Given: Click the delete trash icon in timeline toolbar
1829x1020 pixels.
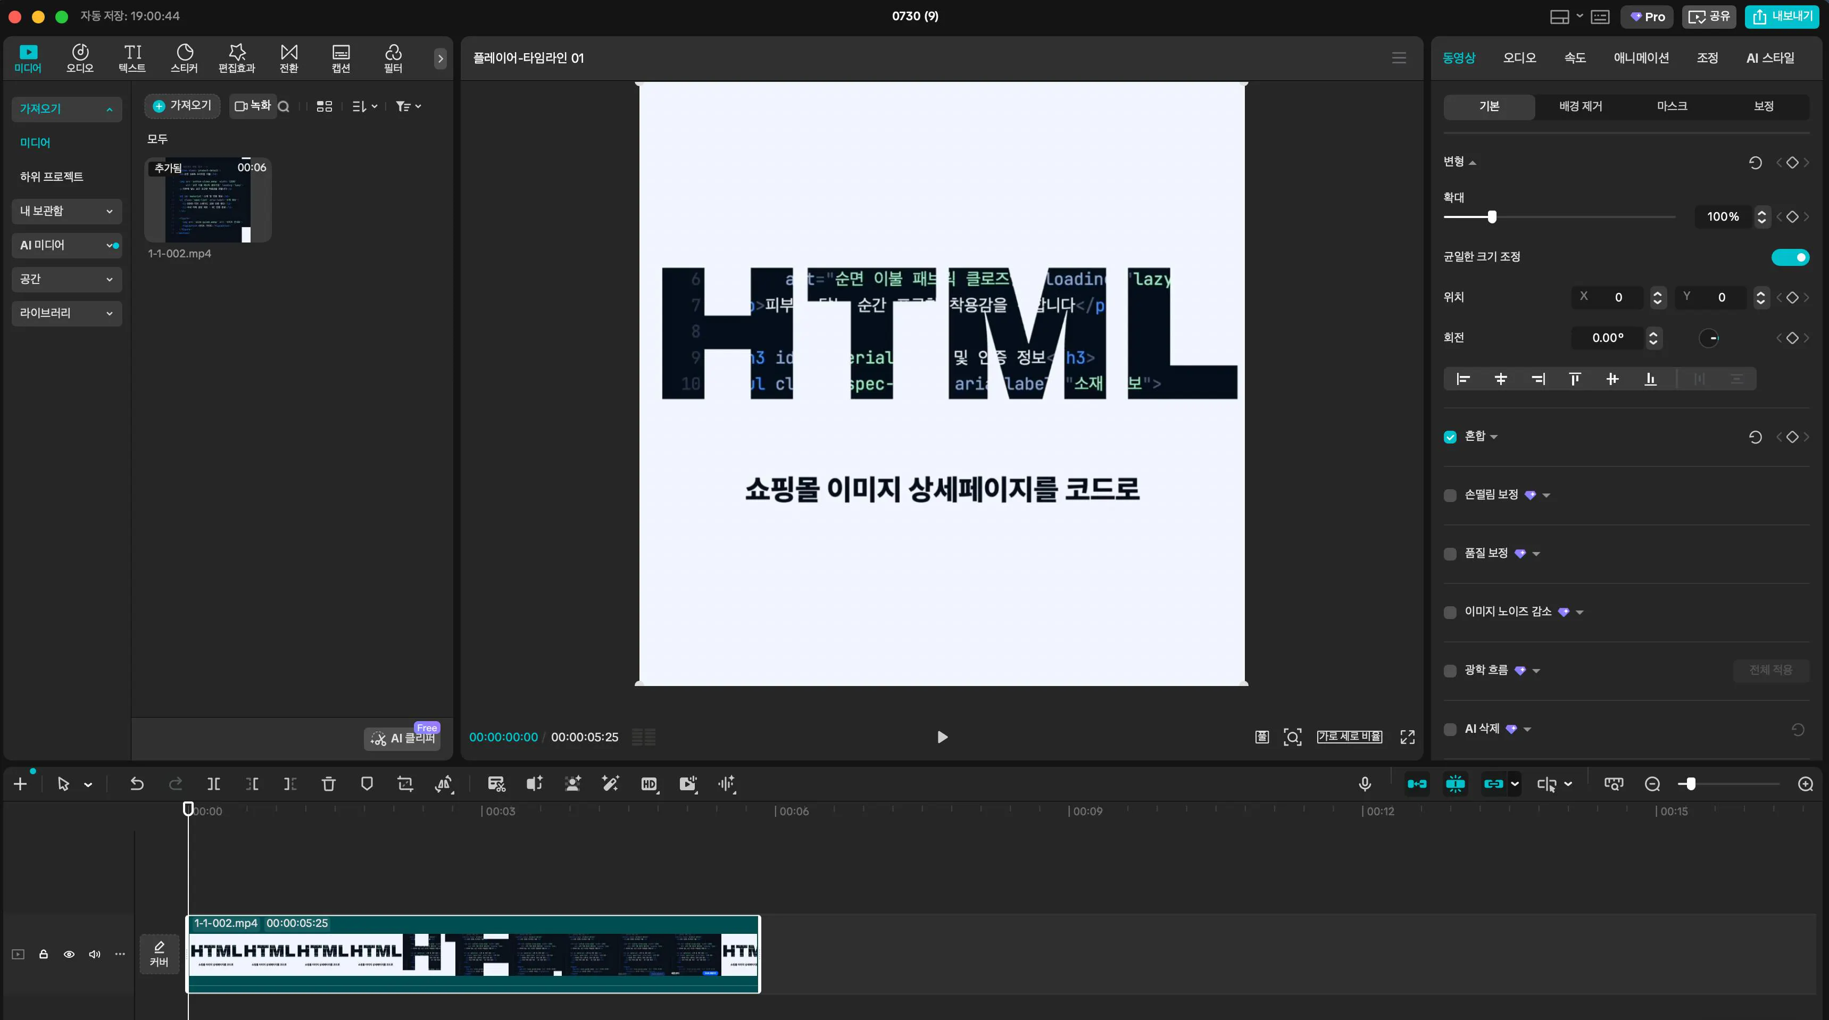Looking at the screenshot, I should 329,784.
